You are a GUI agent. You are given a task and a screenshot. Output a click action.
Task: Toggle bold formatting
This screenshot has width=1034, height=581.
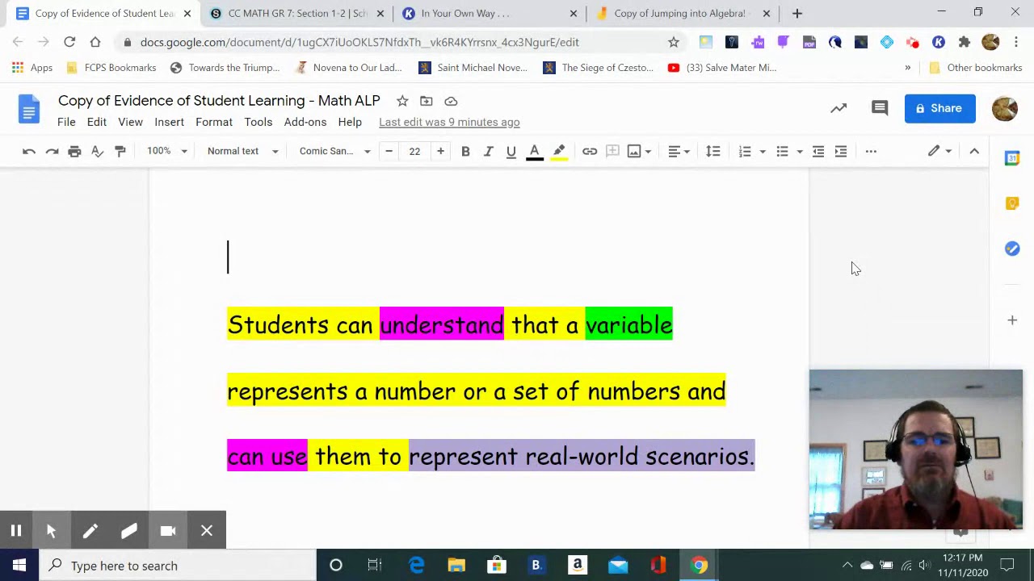[x=465, y=151]
